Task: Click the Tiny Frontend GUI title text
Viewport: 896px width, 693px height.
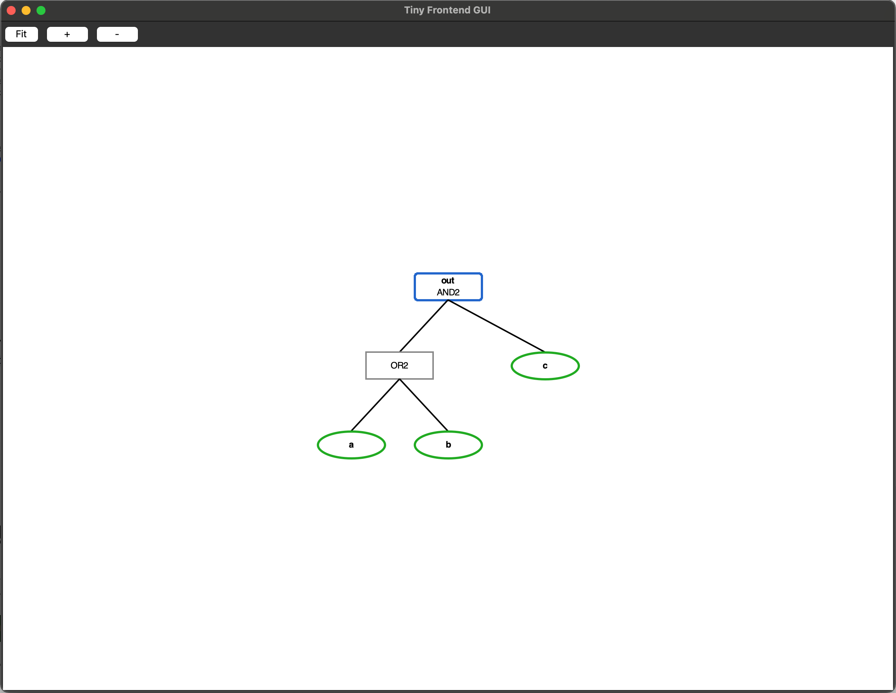Action: click(x=447, y=10)
